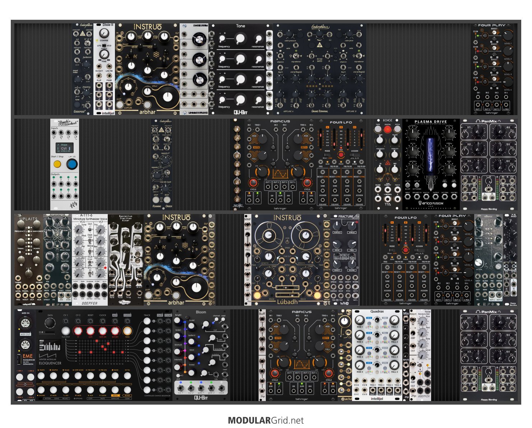Viewport: 532px width, 428px height.
Task: Click the red DIGITAL button on Echoz
Action: tap(387, 129)
